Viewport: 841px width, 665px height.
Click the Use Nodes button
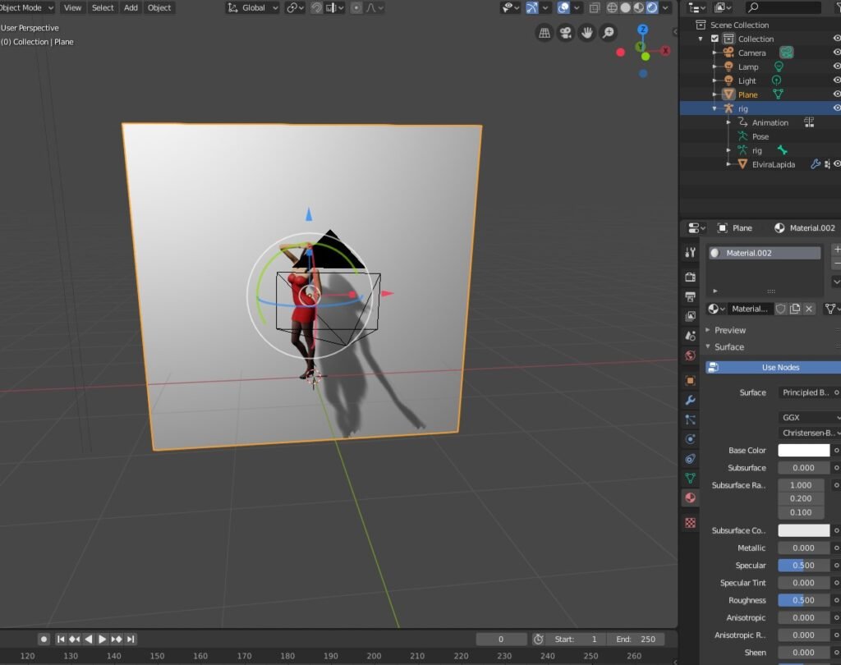click(779, 367)
